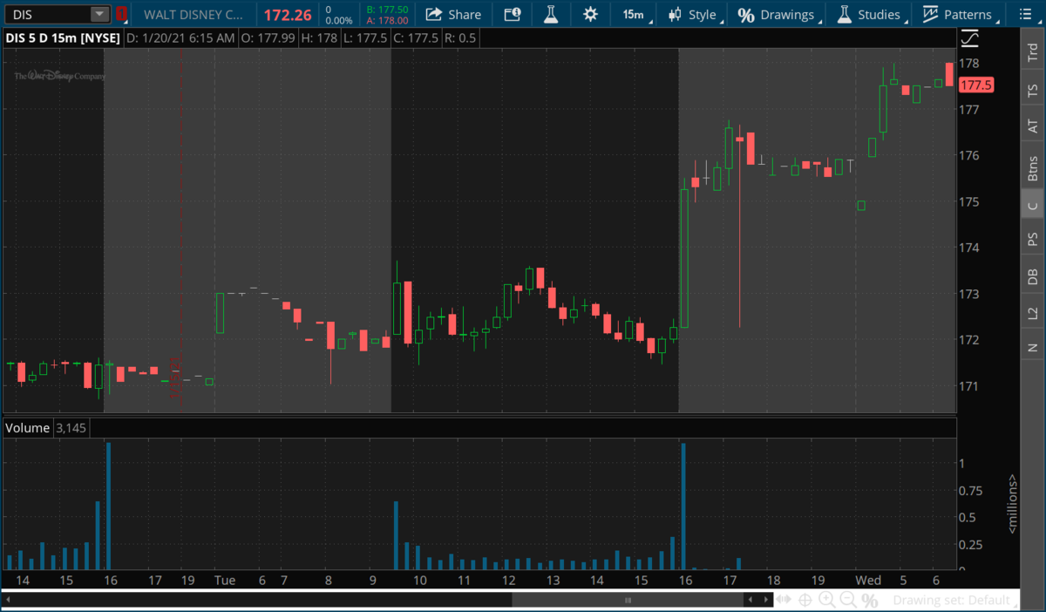
Task: Click the zoom in magnifier
Action: 826,600
